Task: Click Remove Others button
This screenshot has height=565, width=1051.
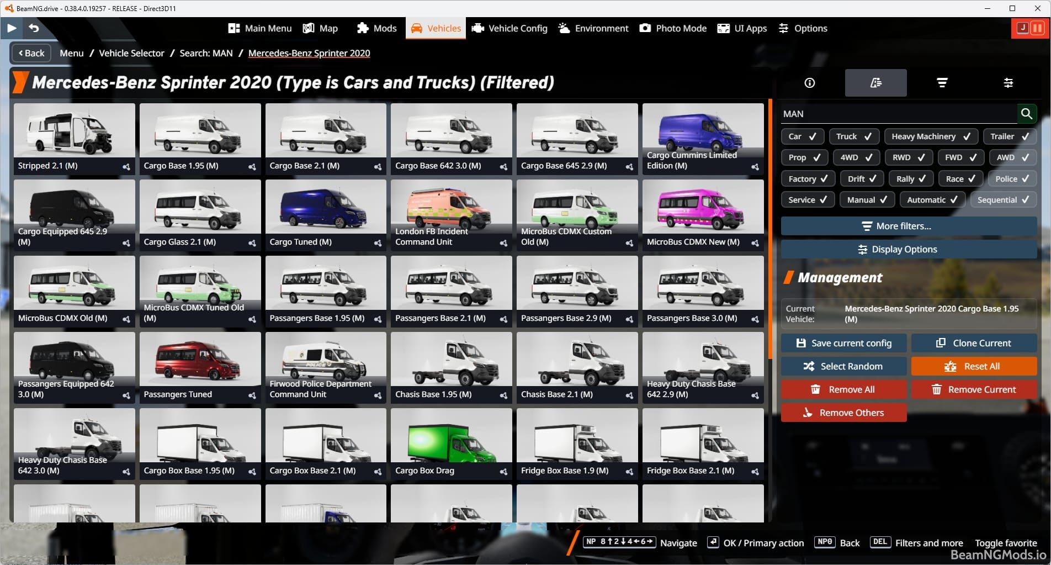Action: coord(843,413)
